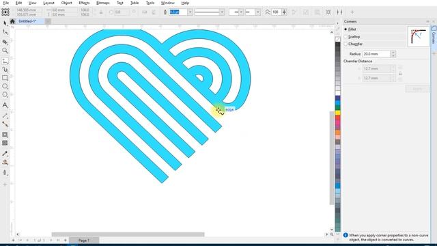Open the Tools menu
Image resolution: width=437 pixels, height=246 pixels.
tap(150, 3)
